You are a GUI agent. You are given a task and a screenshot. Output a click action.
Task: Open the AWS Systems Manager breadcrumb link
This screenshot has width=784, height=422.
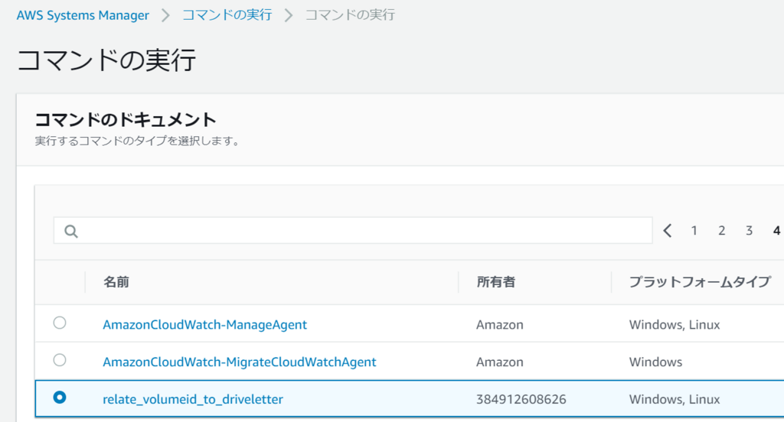83,15
